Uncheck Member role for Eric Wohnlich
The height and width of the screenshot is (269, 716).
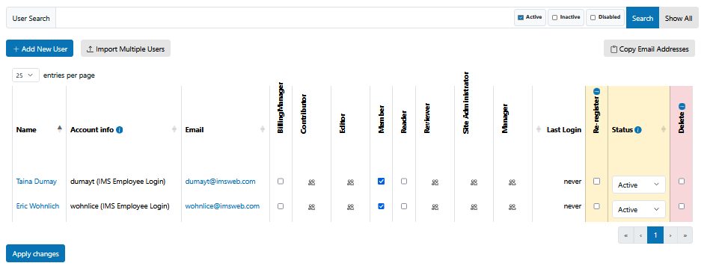coord(382,206)
